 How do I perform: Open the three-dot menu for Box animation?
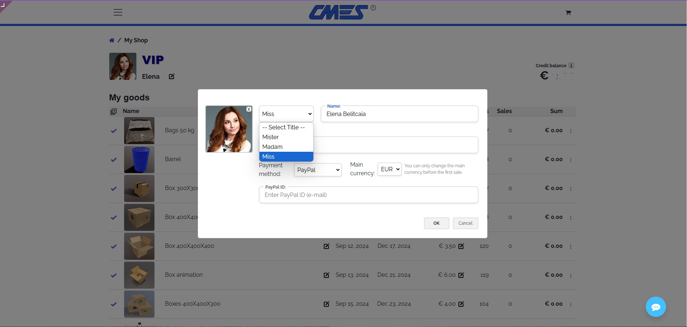[571, 275]
